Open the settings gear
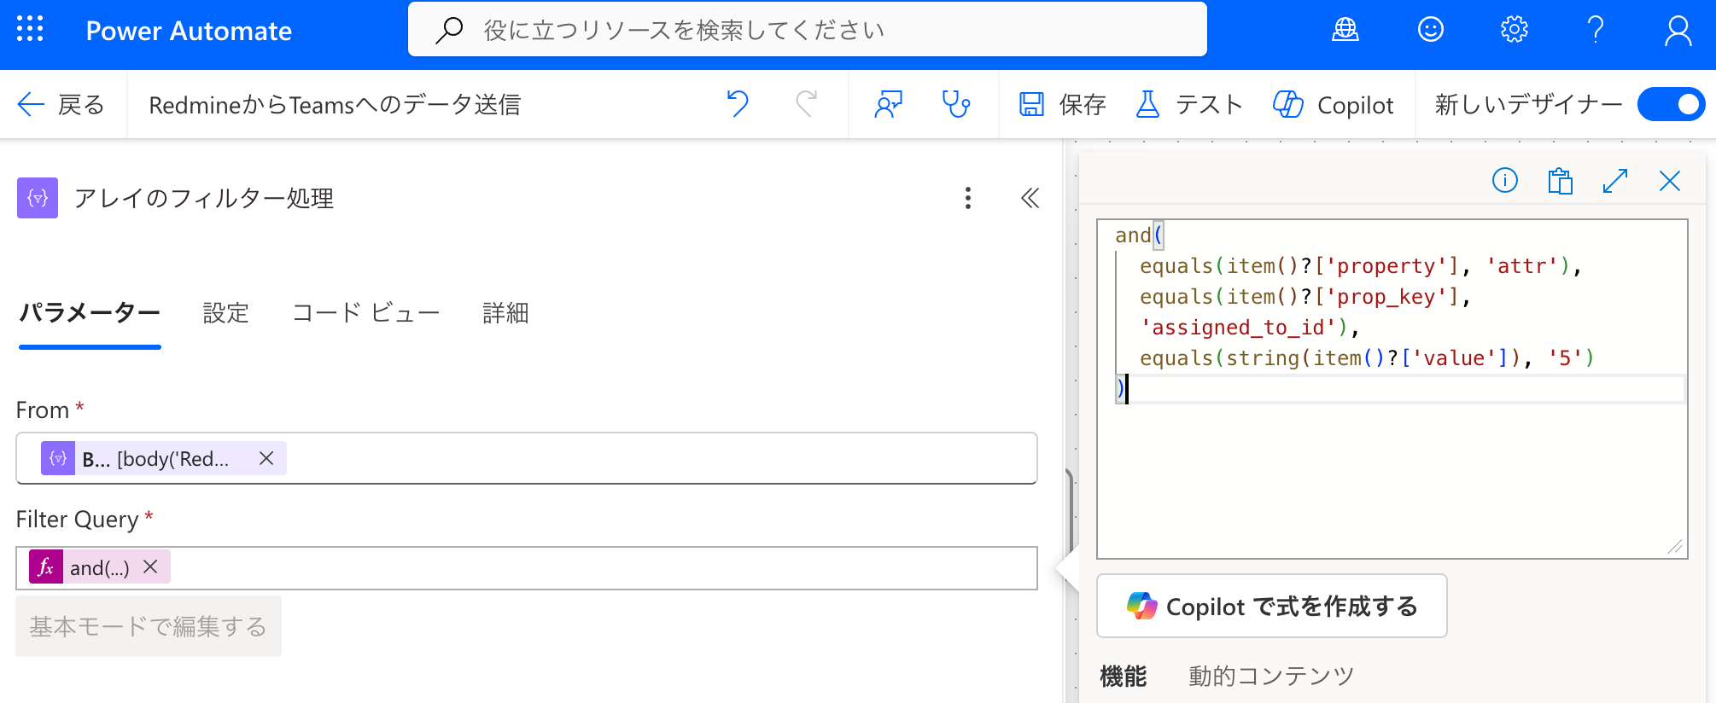Viewport: 1716px width, 703px height. (x=1515, y=30)
